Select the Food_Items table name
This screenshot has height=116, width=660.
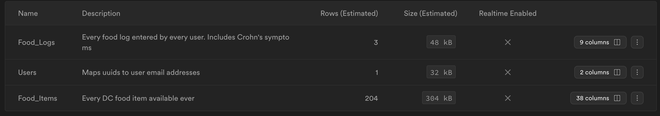click(x=38, y=98)
